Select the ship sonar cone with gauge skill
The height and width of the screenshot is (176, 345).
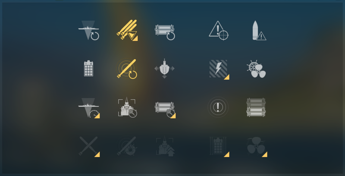(89, 108)
